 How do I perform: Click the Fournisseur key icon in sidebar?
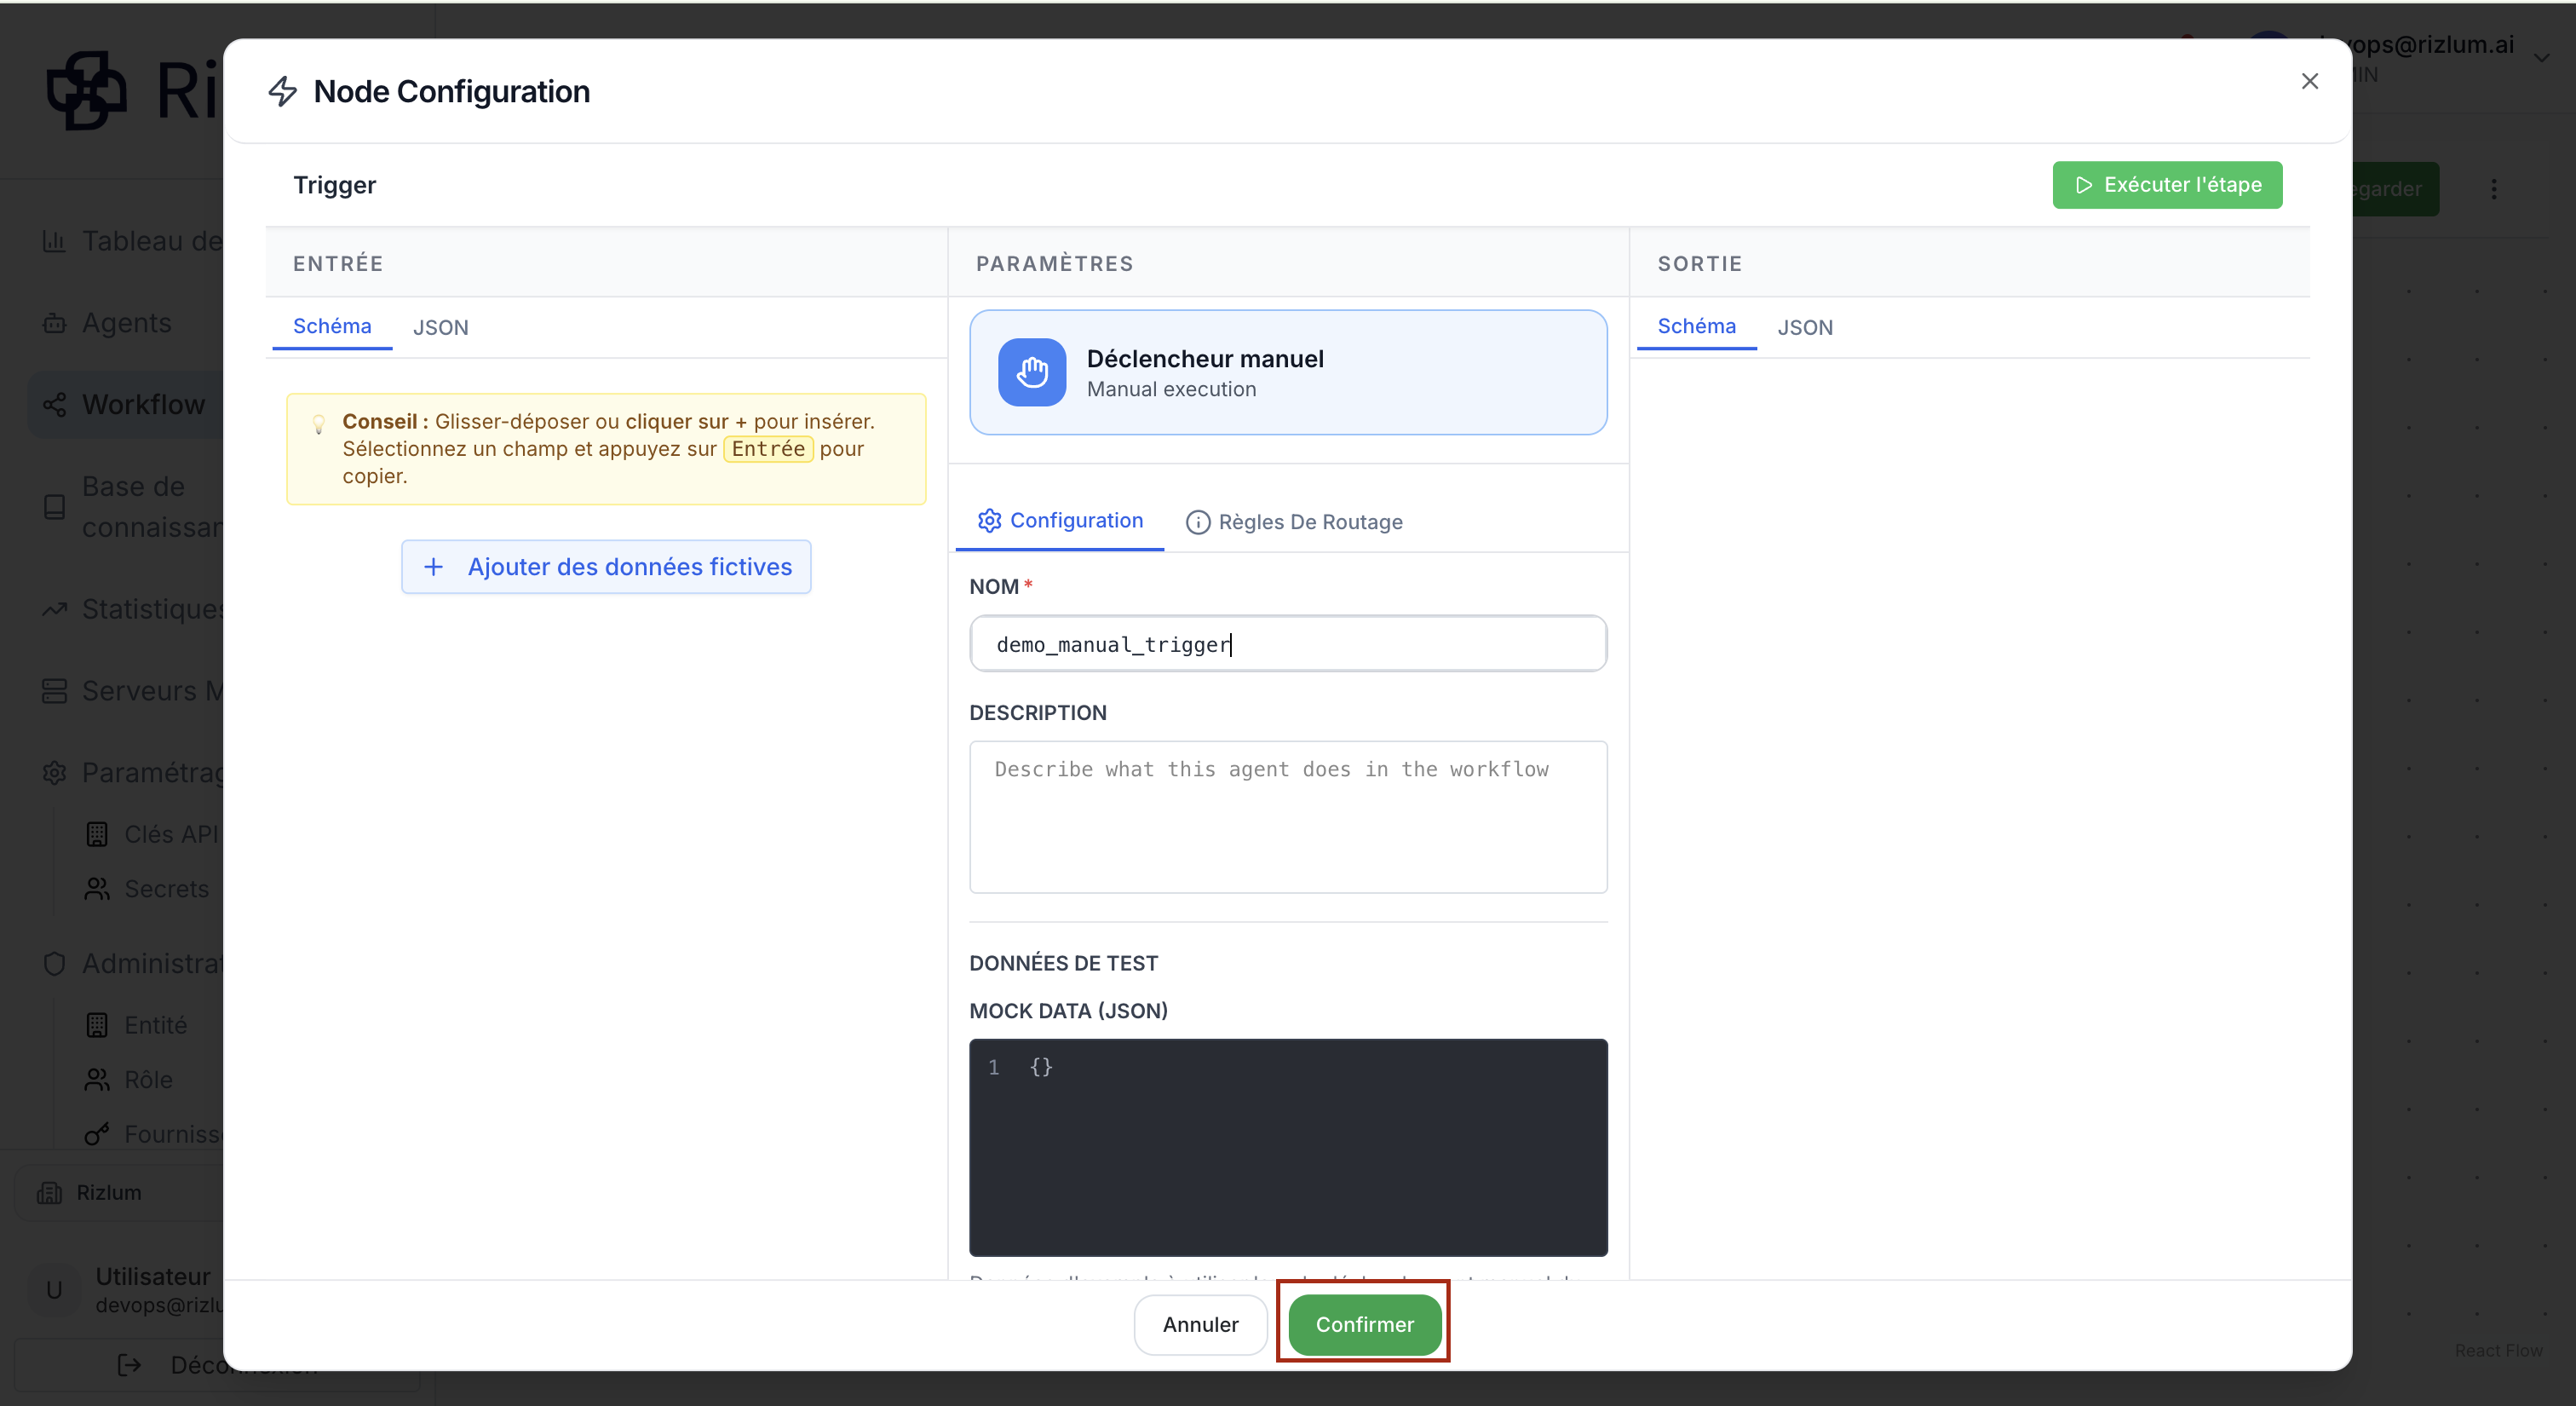pyautogui.click(x=97, y=1134)
